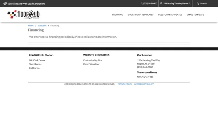Open the Privacy Policy link

[125, 84]
